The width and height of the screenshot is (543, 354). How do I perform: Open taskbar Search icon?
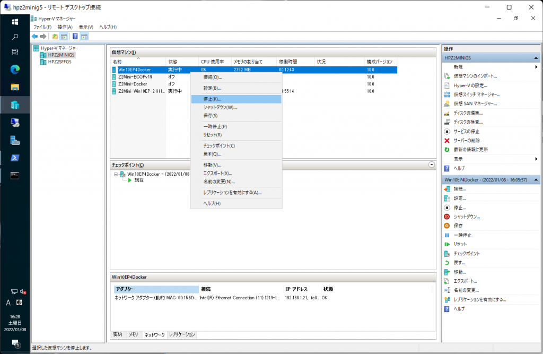(x=15, y=37)
